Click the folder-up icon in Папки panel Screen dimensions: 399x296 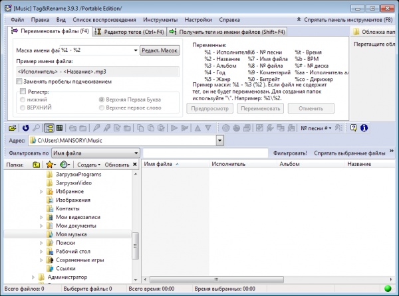[36, 164]
